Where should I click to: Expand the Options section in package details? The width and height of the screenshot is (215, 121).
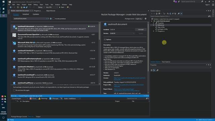pos(105,40)
